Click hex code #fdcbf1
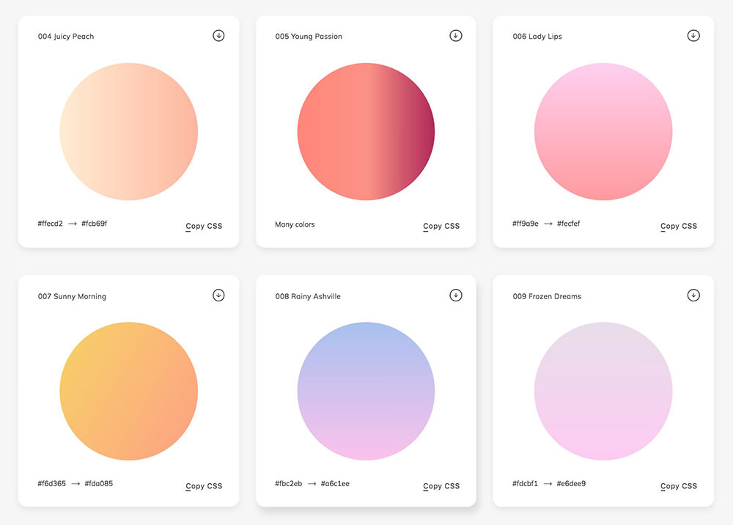Image resolution: width=733 pixels, height=525 pixels. pos(526,483)
